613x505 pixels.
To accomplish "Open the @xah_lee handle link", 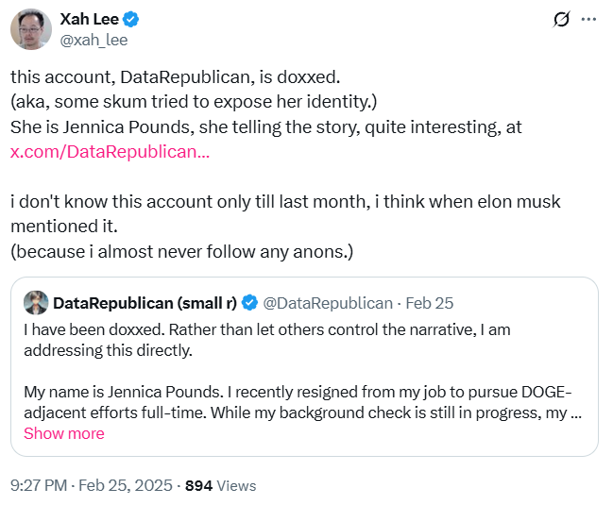I will point(93,40).
